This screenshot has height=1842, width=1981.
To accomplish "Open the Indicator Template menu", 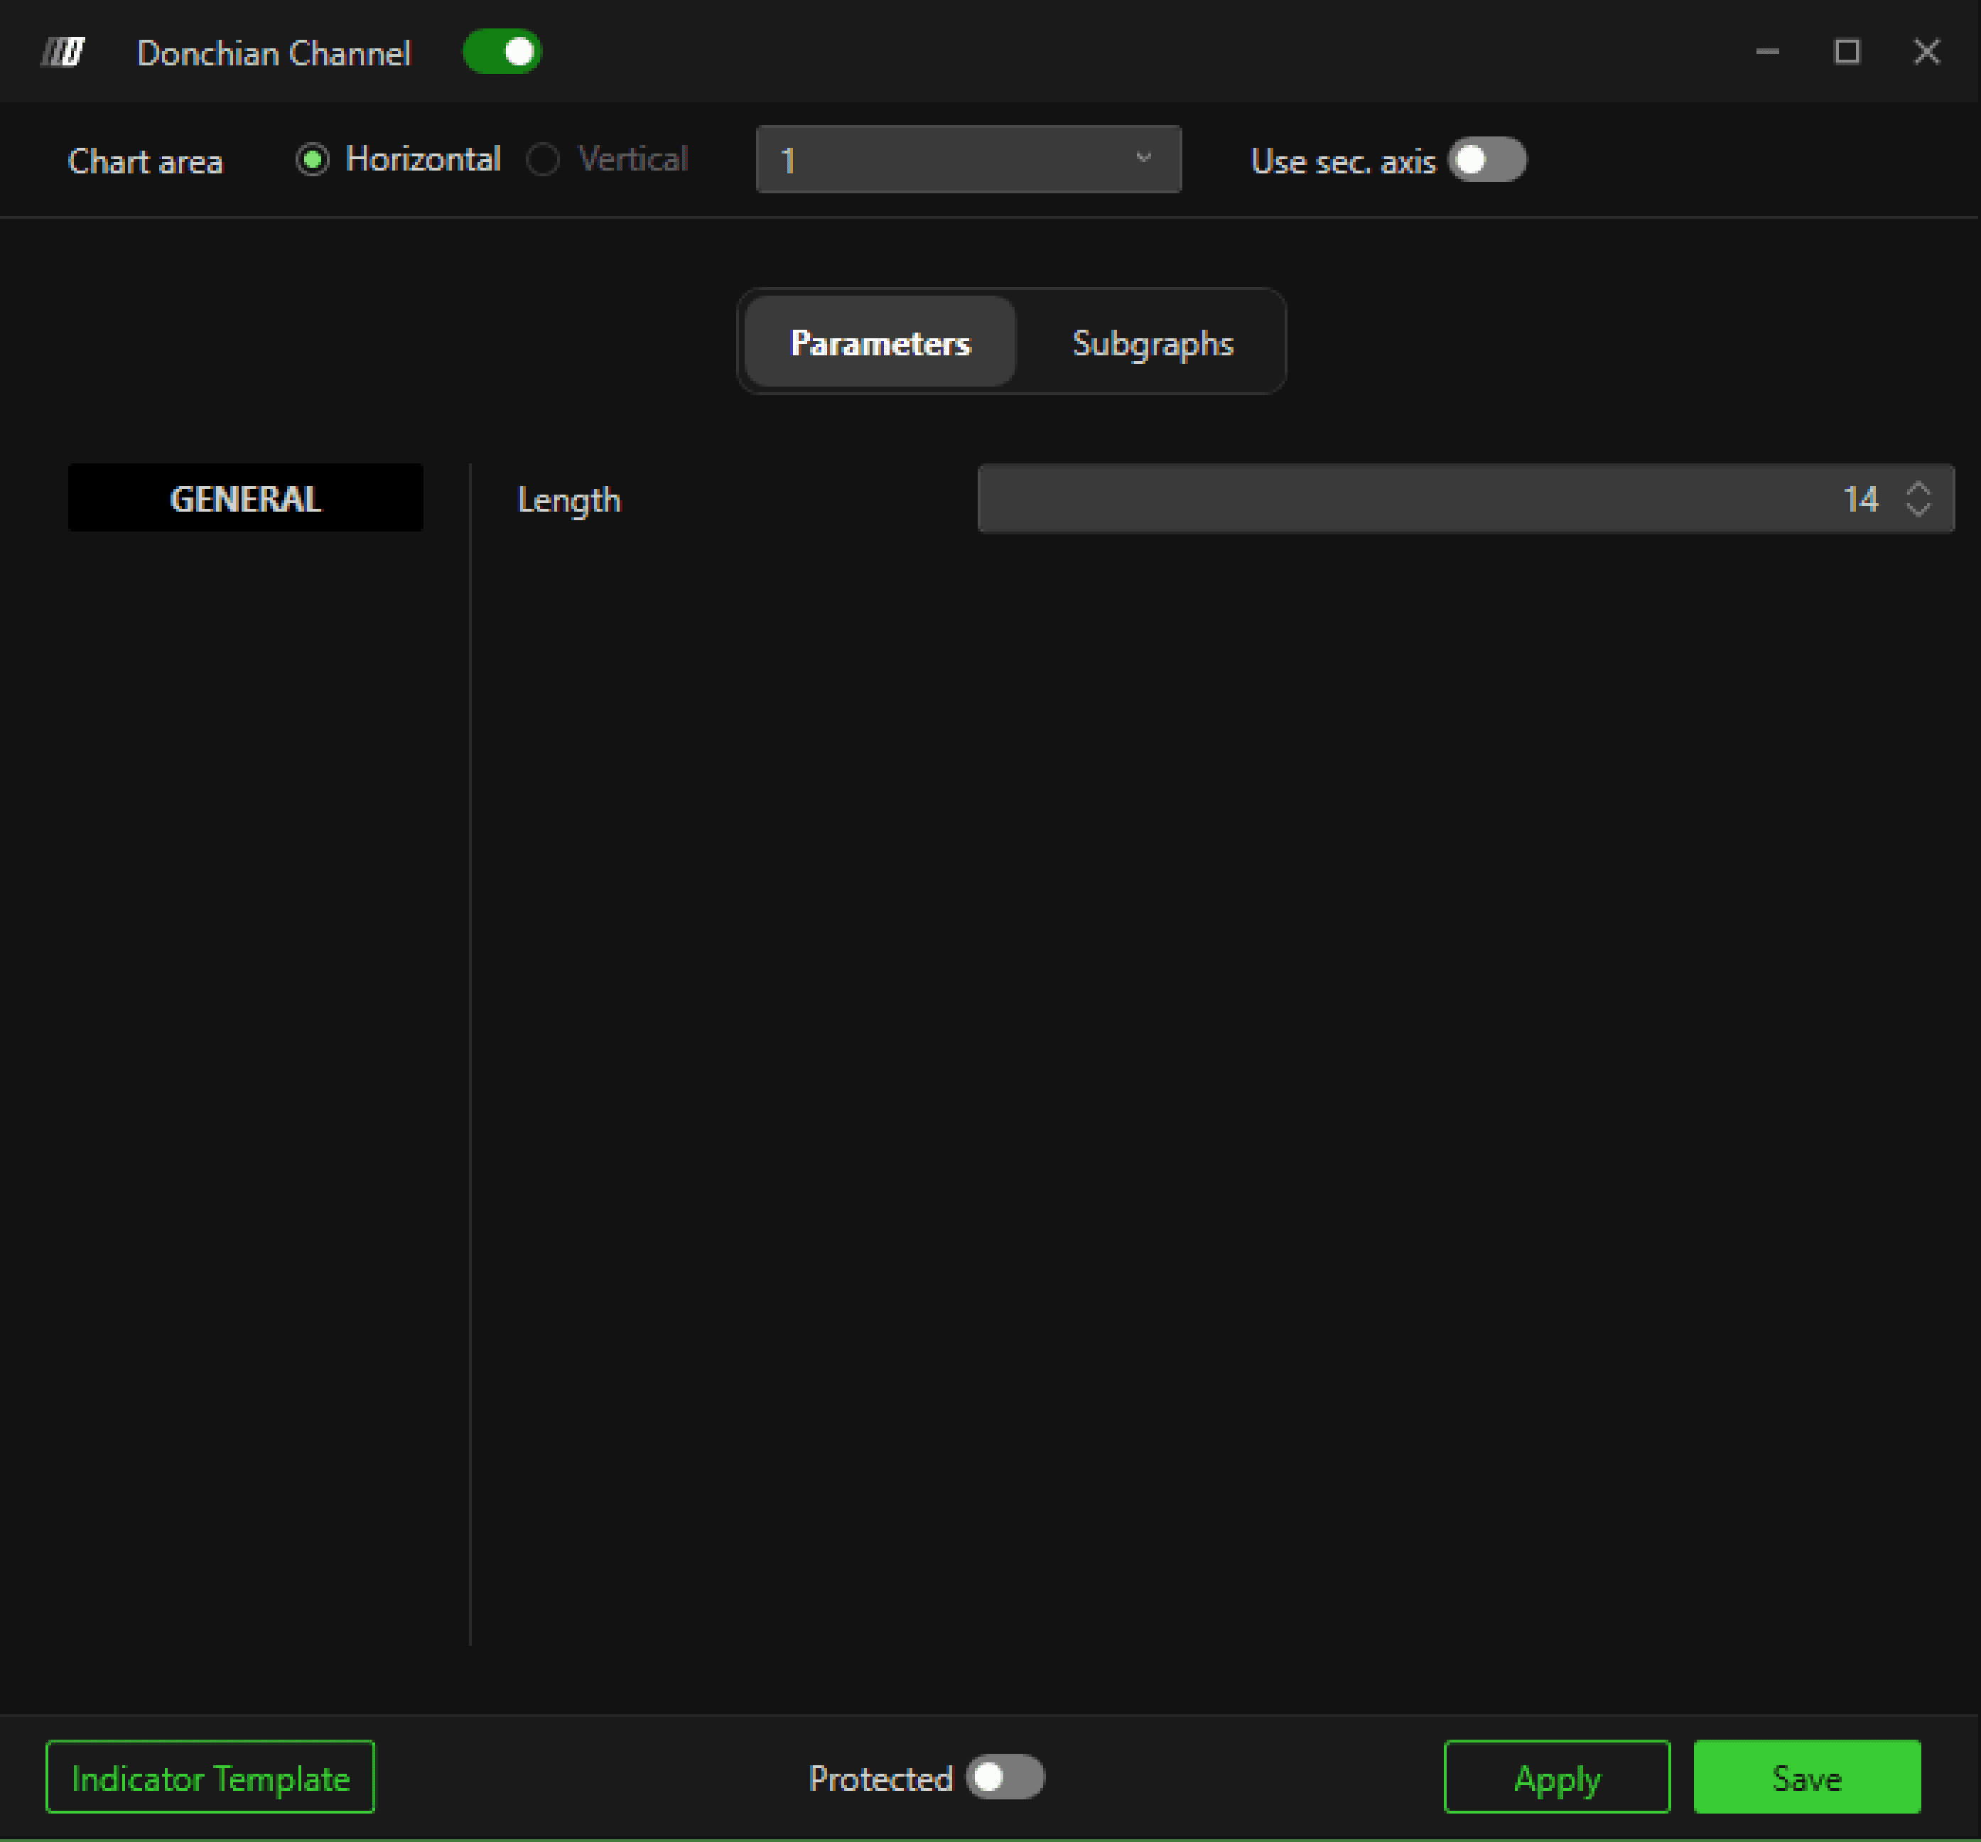I will tap(210, 1777).
